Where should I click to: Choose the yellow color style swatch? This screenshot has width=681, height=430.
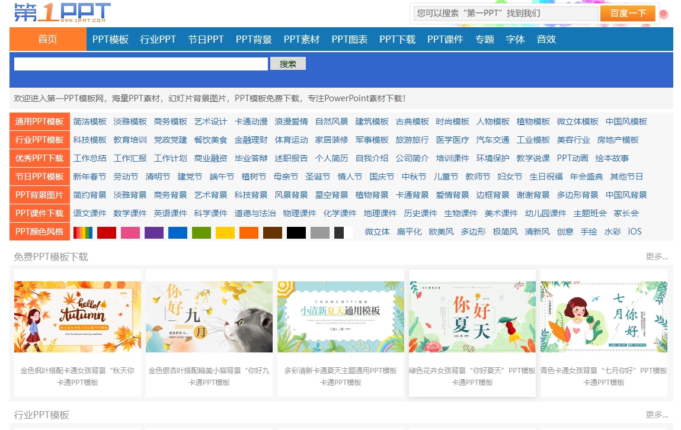point(225,232)
